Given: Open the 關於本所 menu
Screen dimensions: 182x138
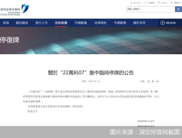Looking at the screenshot, I should (x=139, y=23).
